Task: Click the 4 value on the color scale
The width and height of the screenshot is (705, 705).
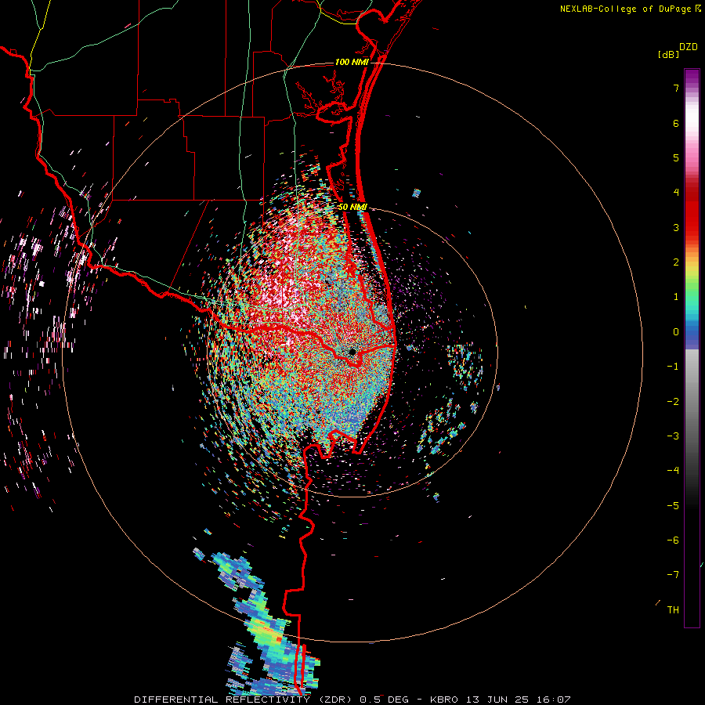Action: click(676, 193)
